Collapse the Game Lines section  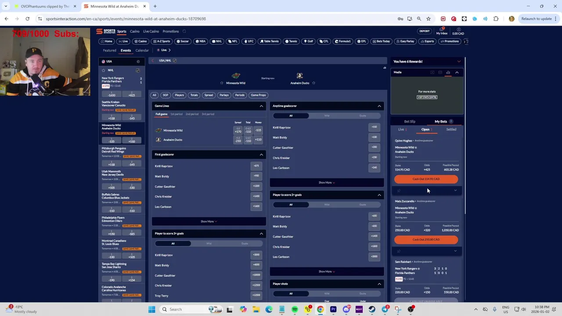coord(261,106)
